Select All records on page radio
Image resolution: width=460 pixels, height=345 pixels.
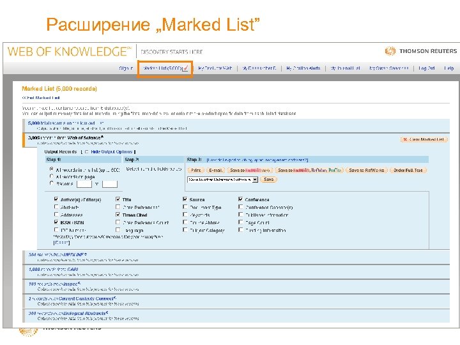pos(52,176)
